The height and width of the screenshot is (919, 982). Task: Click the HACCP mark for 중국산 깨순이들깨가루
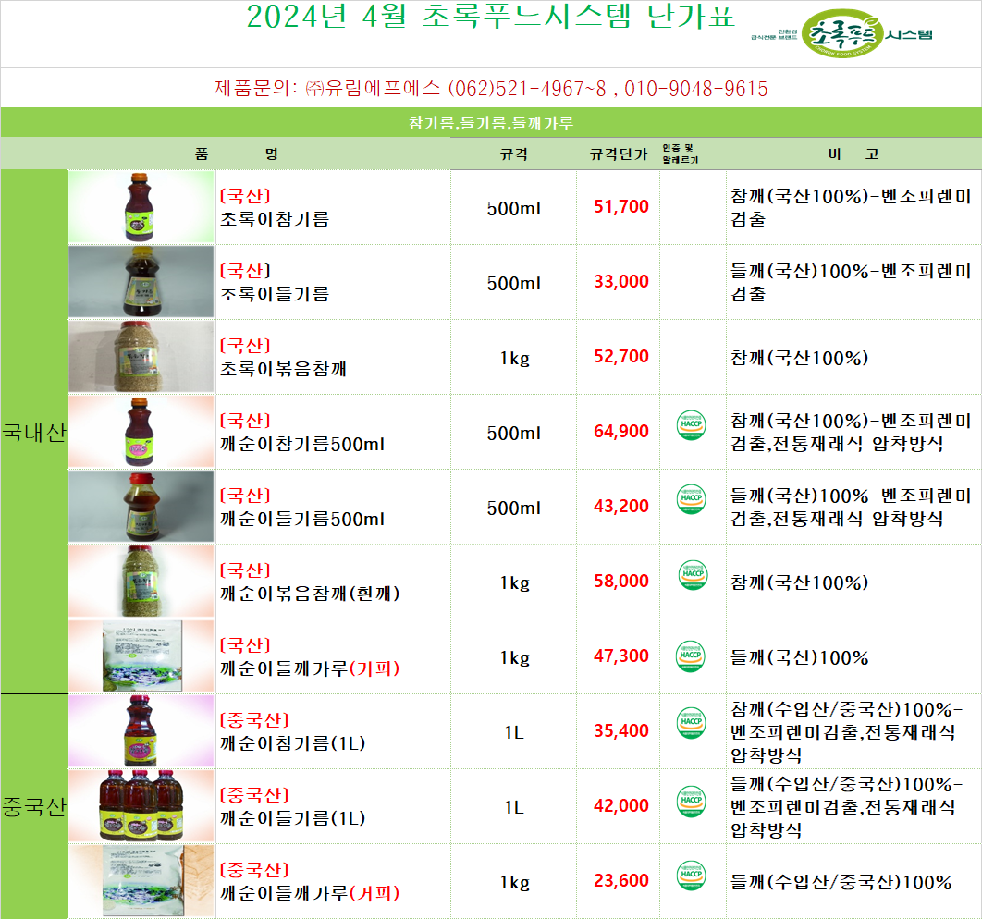coord(691,874)
